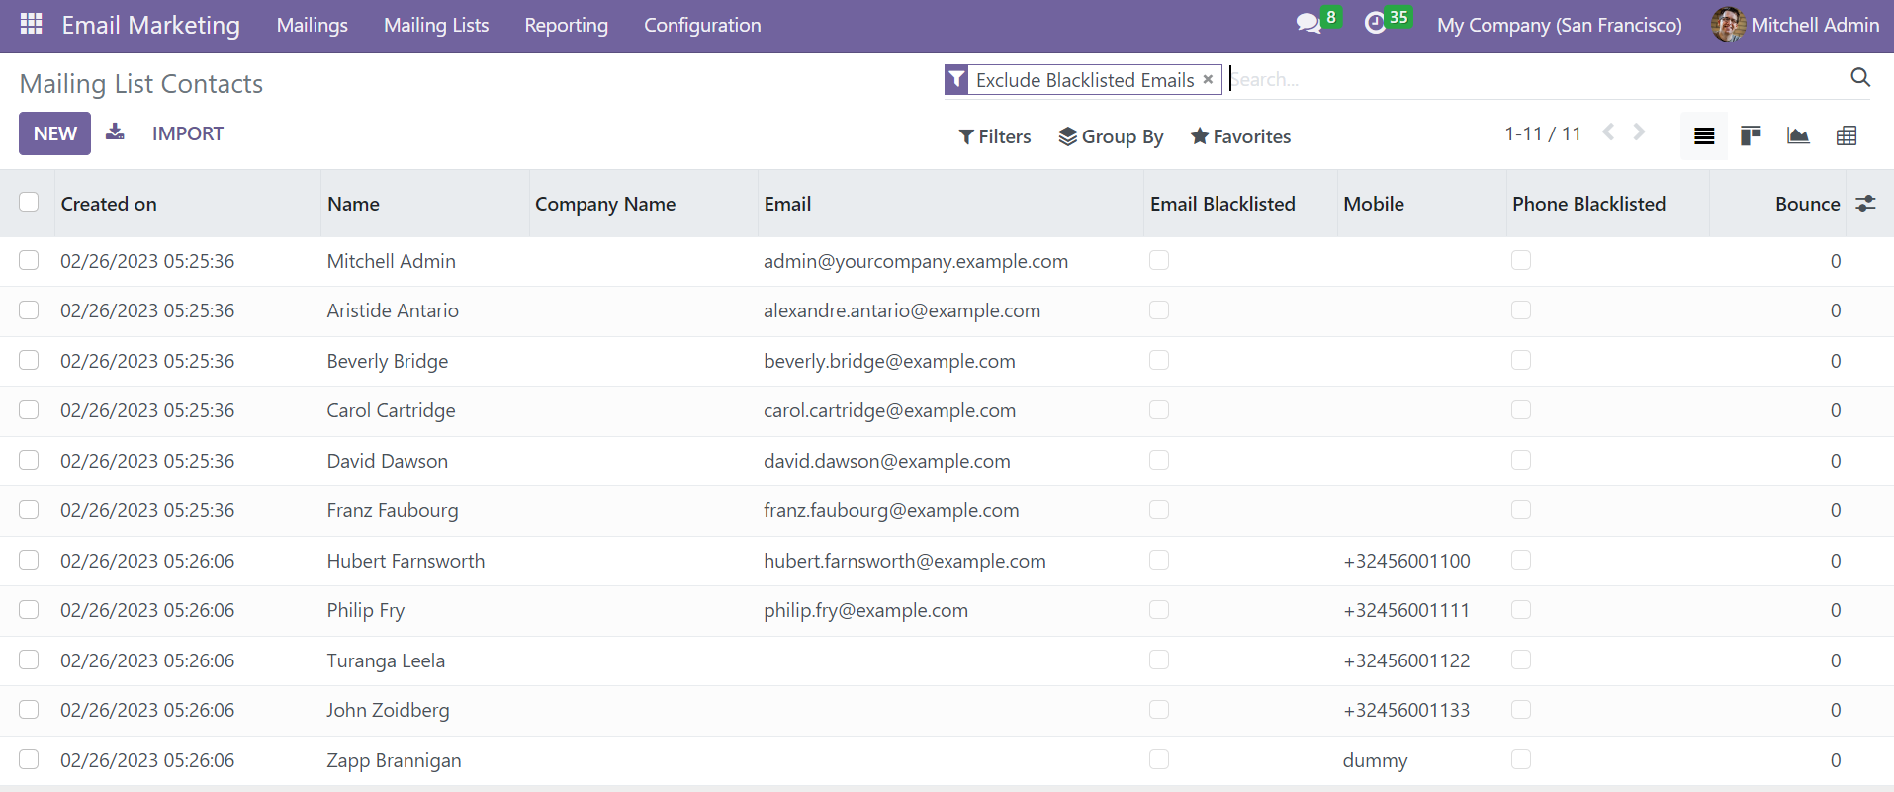Click mobile number +32456001133
1894x792 pixels.
[x=1406, y=710]
